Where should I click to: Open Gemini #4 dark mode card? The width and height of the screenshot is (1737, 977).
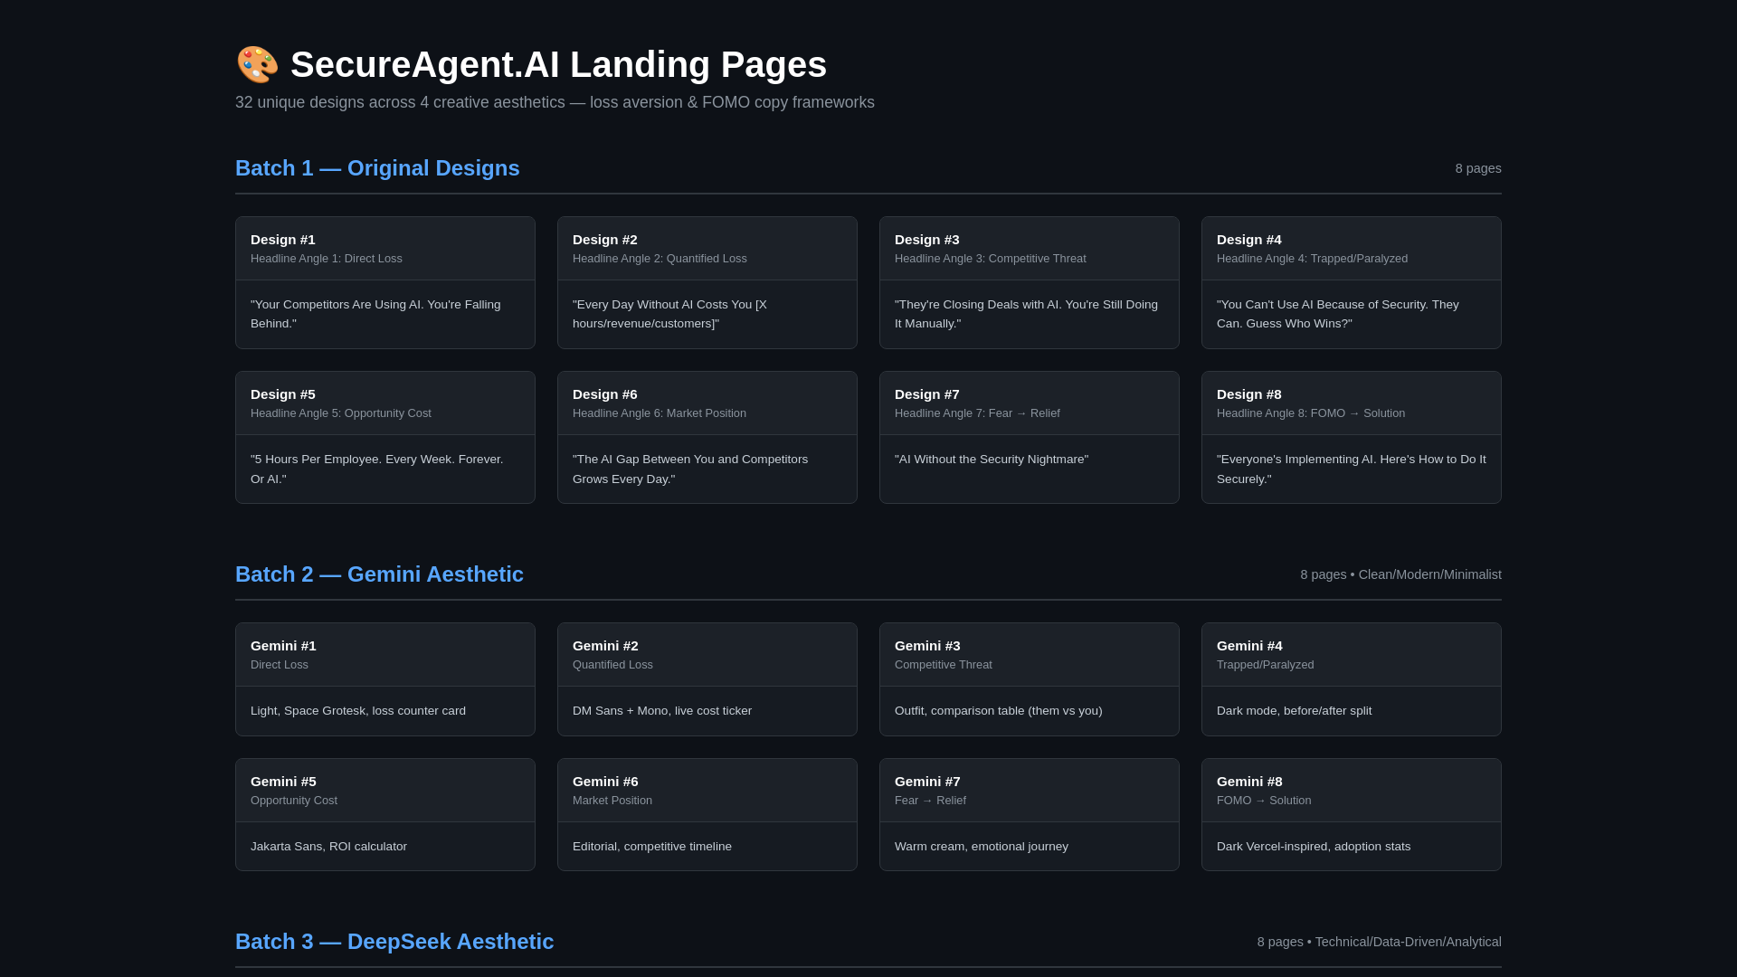click(x=1351, y=678)
